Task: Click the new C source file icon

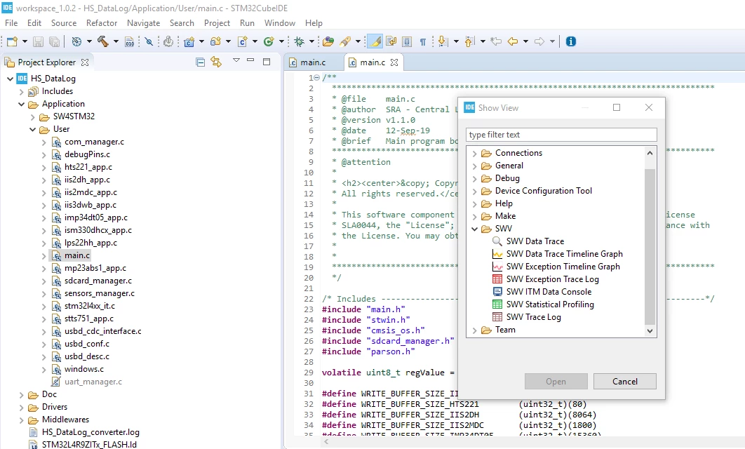Action: 242,42
